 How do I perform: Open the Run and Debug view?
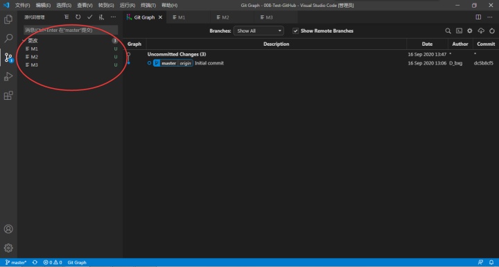point(8,76)
